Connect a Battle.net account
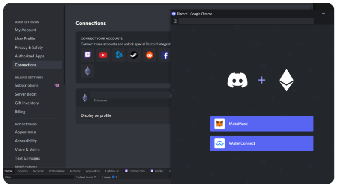Image resolution: width=339 pixels, height=187 pixels. [118, 55]
